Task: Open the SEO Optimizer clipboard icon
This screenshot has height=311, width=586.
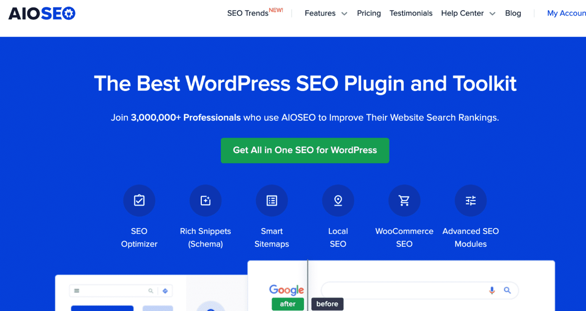Action: click(x=139, y=201)
